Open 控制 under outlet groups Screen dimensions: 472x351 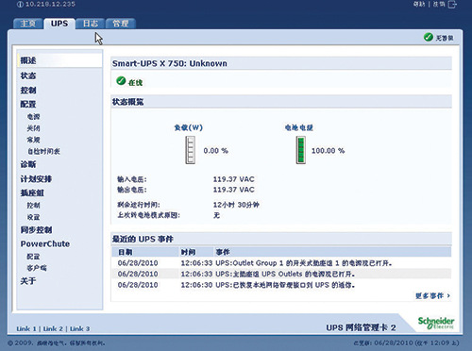pyautogui.click(x=33, y=206)
